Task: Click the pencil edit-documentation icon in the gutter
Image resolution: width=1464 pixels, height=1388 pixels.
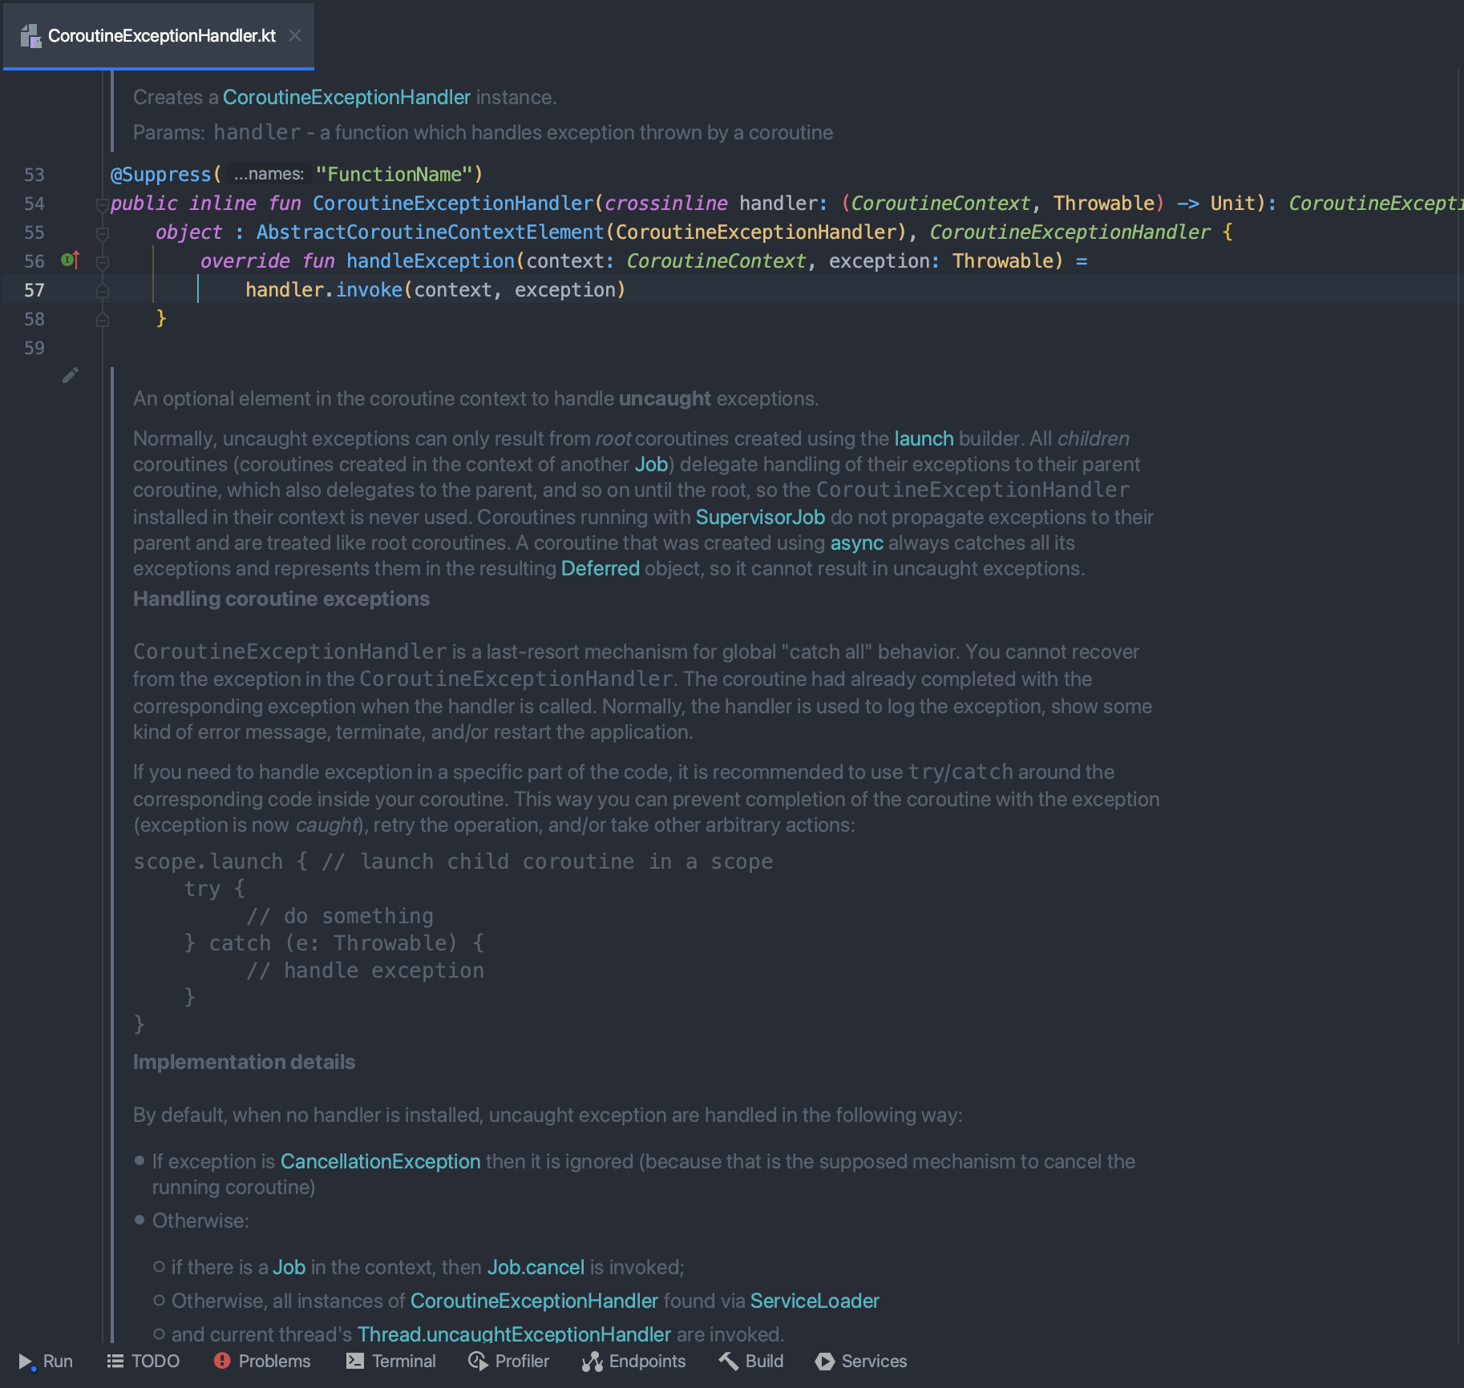Action: click(71, 375)
